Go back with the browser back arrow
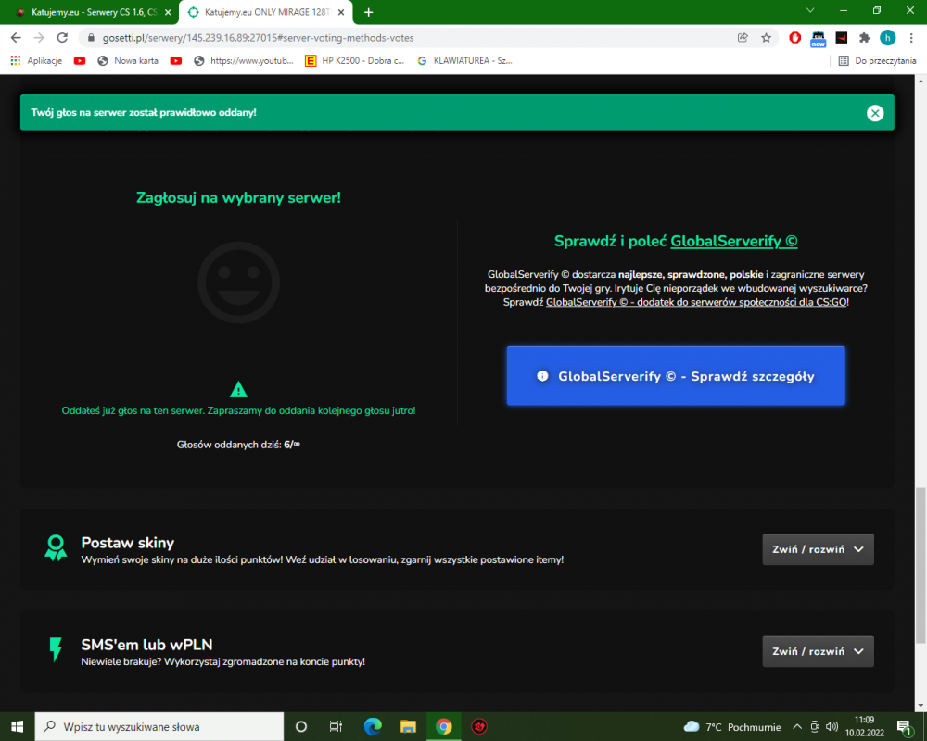This screenshot has height=741, width=927. (x=16, y=38)
